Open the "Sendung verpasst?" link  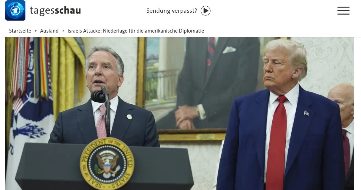click(172, 11)
